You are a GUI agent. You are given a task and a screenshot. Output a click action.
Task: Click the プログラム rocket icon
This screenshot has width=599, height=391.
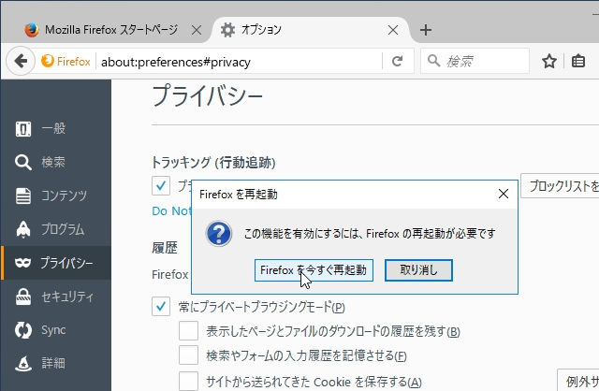click(x=22, y=229)
